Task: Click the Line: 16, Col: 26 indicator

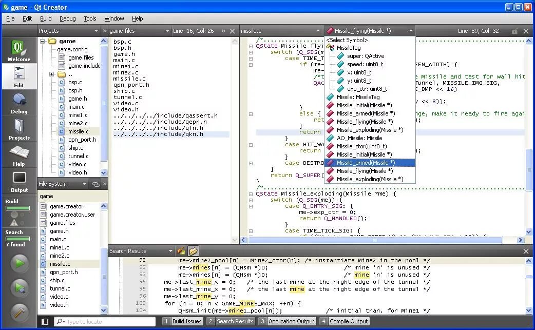Action: click(x=193, y=31)
